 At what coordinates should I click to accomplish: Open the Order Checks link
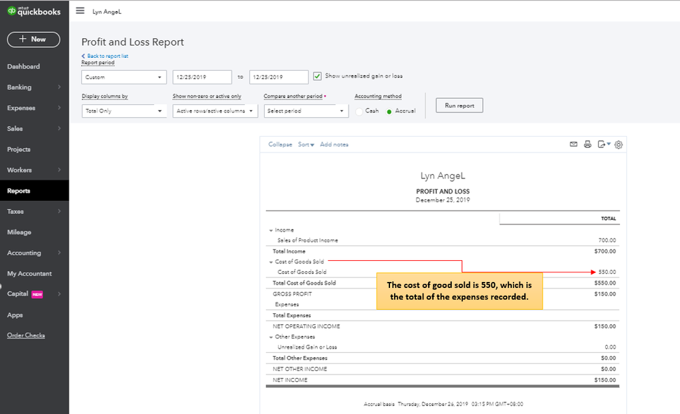click(26, 335)
